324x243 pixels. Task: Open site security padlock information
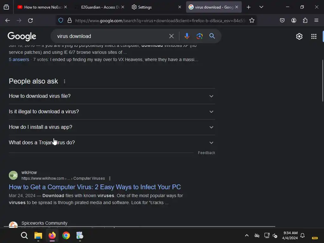click(x=70, y=21)
